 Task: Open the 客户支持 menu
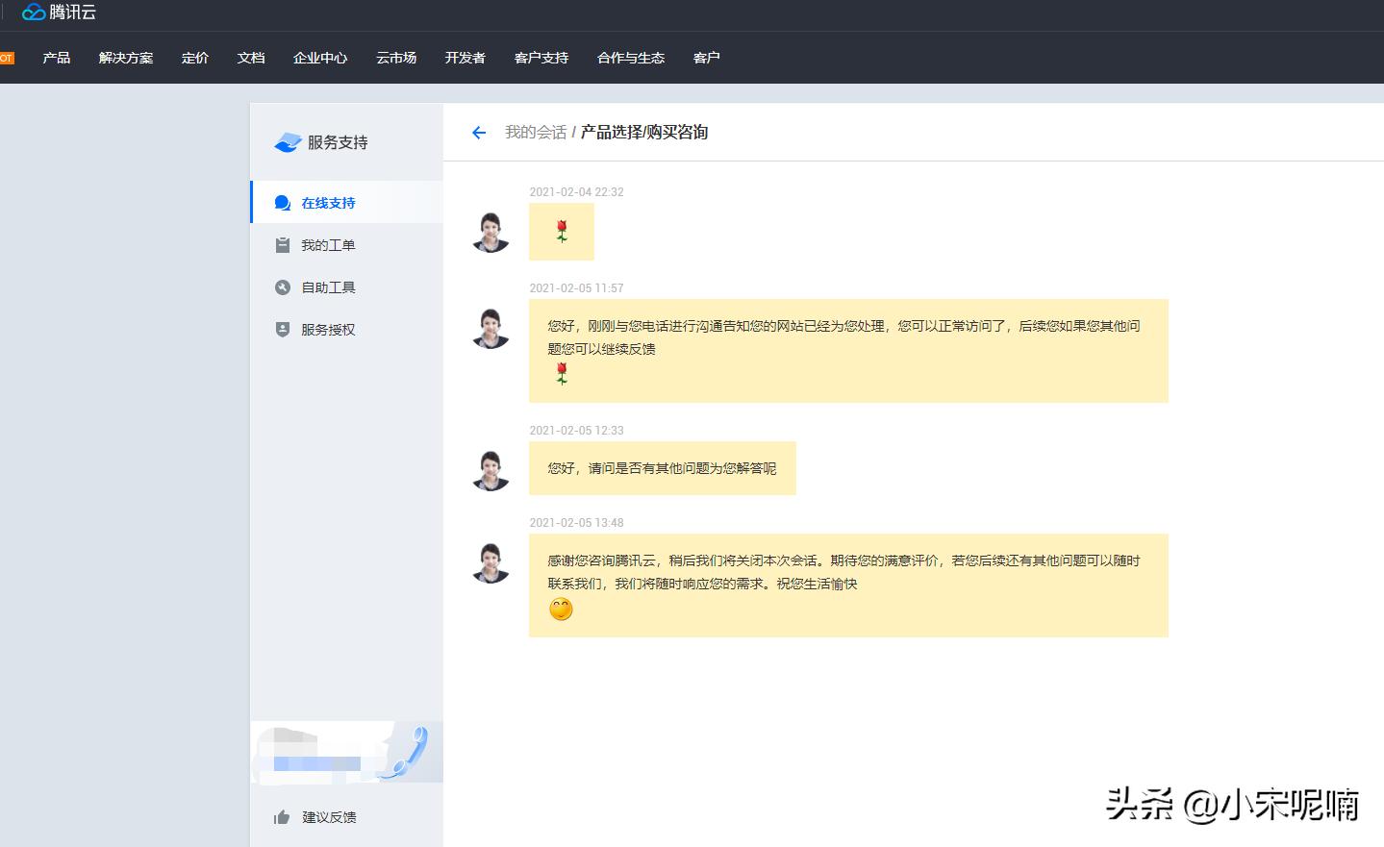(541, 58)
